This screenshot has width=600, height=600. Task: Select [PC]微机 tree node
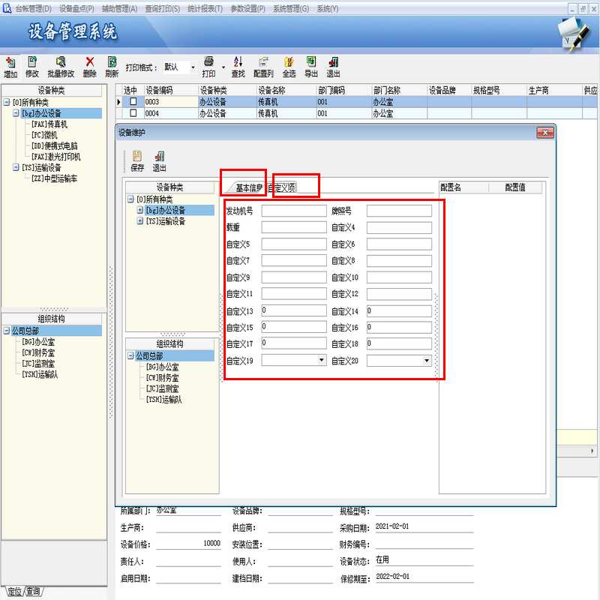(44, 135)
